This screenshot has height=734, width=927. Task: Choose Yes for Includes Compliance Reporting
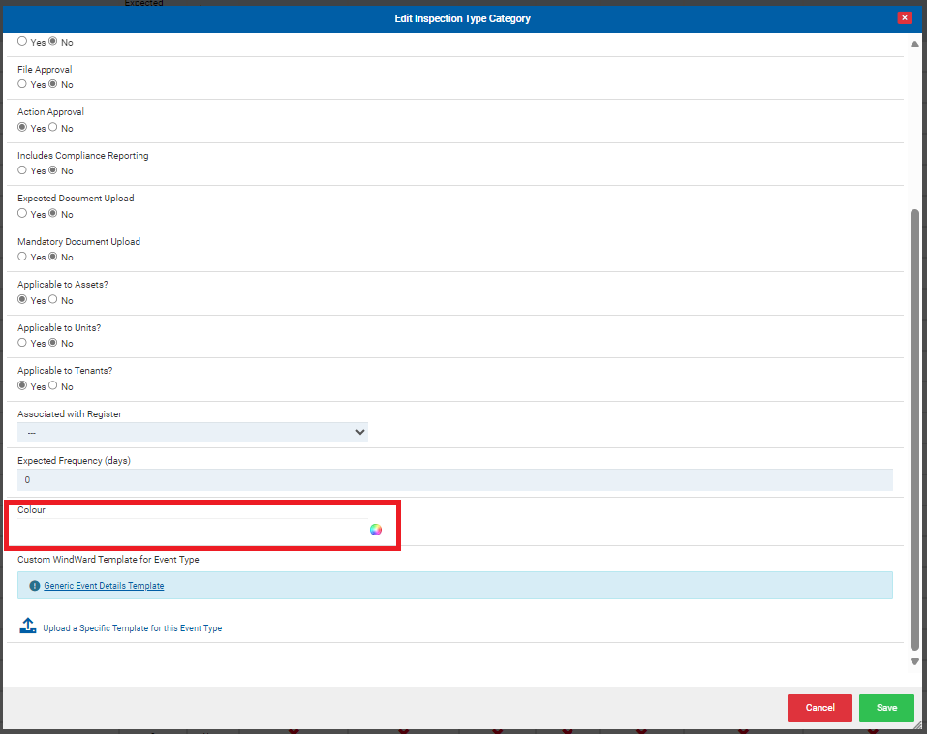[22, 170]
